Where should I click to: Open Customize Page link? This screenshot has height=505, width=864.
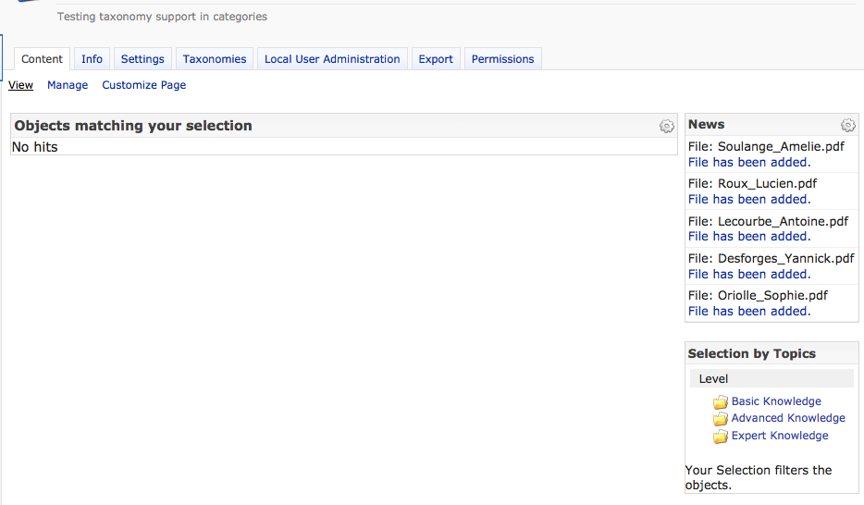144,85
